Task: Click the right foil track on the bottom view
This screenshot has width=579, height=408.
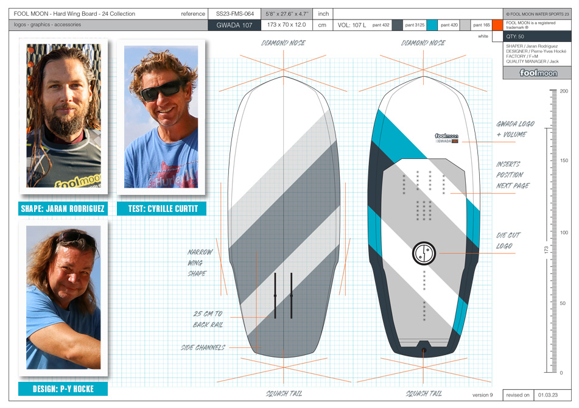Action: [292, 296]
